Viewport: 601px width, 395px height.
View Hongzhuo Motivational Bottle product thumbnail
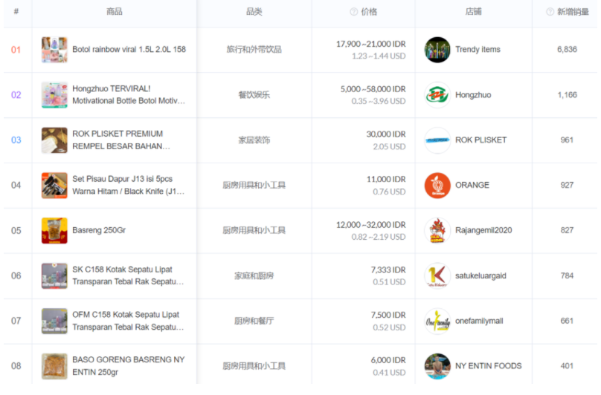click(54, 95)
